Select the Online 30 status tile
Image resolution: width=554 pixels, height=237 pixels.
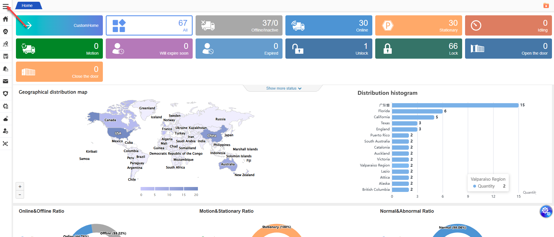click(329, 25)
